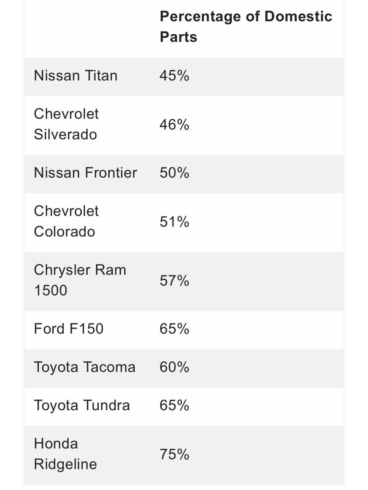Select the Chevrolet Colorado cell
This screenshot has height=490, width=368.
66,221
